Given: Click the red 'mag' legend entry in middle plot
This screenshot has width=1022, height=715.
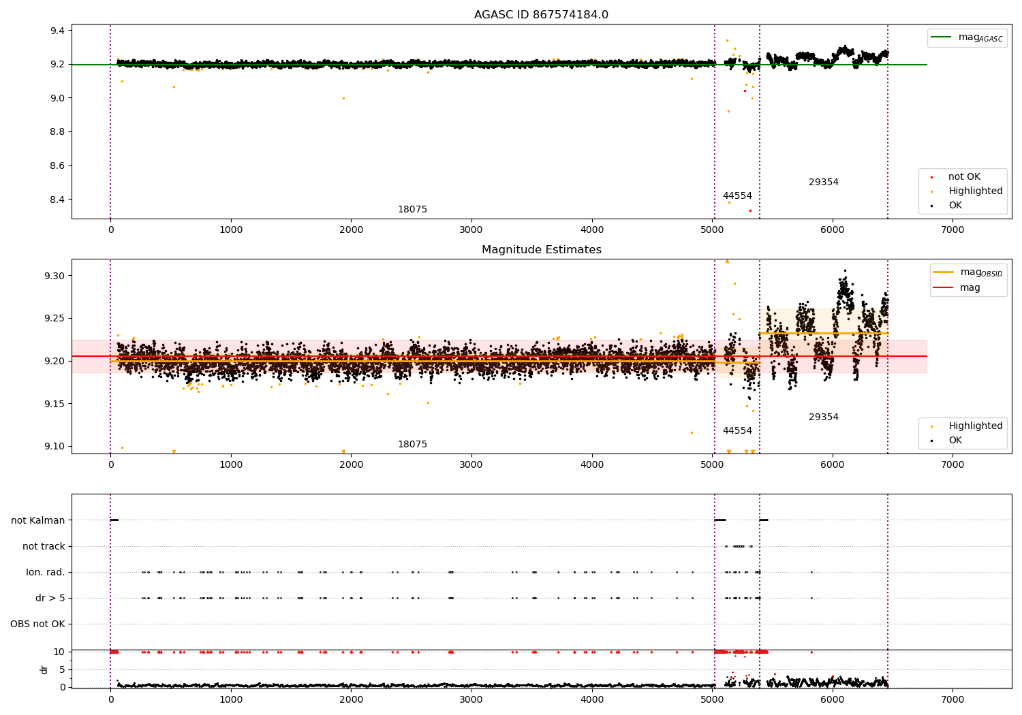Looking at the screenshot, I should tap(957, 288).
